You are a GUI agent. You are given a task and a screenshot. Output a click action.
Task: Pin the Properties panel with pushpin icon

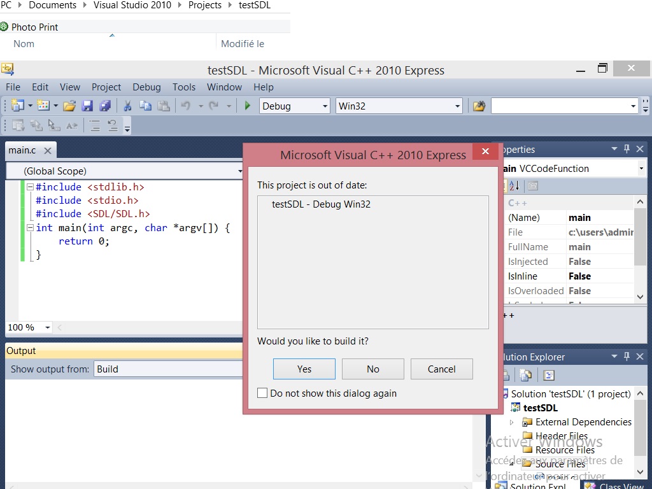click(627, 149)
